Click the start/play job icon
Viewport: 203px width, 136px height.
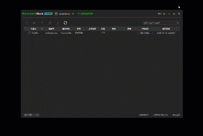(34, 23)
